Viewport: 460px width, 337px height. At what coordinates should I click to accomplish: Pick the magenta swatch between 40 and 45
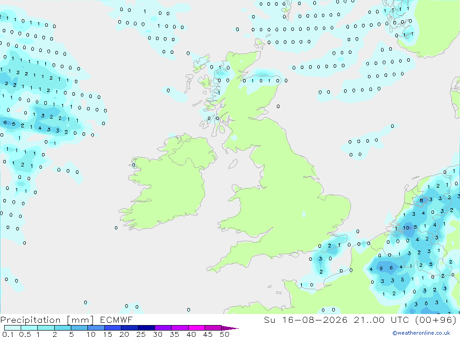click(196, 328)
